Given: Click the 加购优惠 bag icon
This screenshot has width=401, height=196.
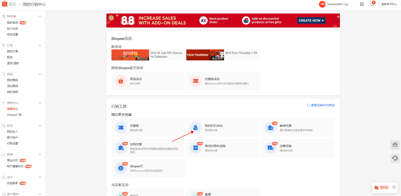Looking at the screenshot, I should pos(120,148).
